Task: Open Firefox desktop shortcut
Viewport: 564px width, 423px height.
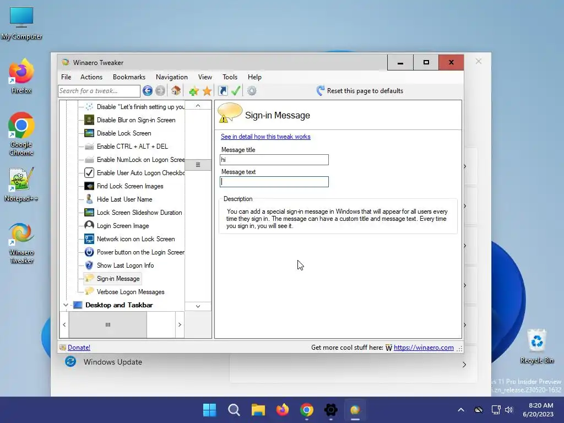Action: tap(21, 77)
